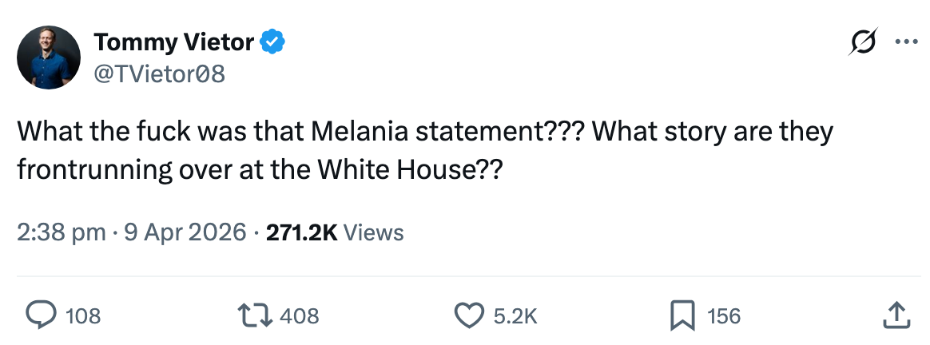The image size is (930, 345).
Task: Like the tweet with the heart icon
Action: (469, 315)
